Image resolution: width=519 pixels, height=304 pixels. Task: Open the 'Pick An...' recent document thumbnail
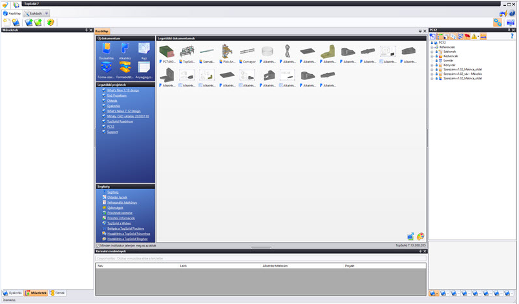pyautogui.click(x=227, y=54)
